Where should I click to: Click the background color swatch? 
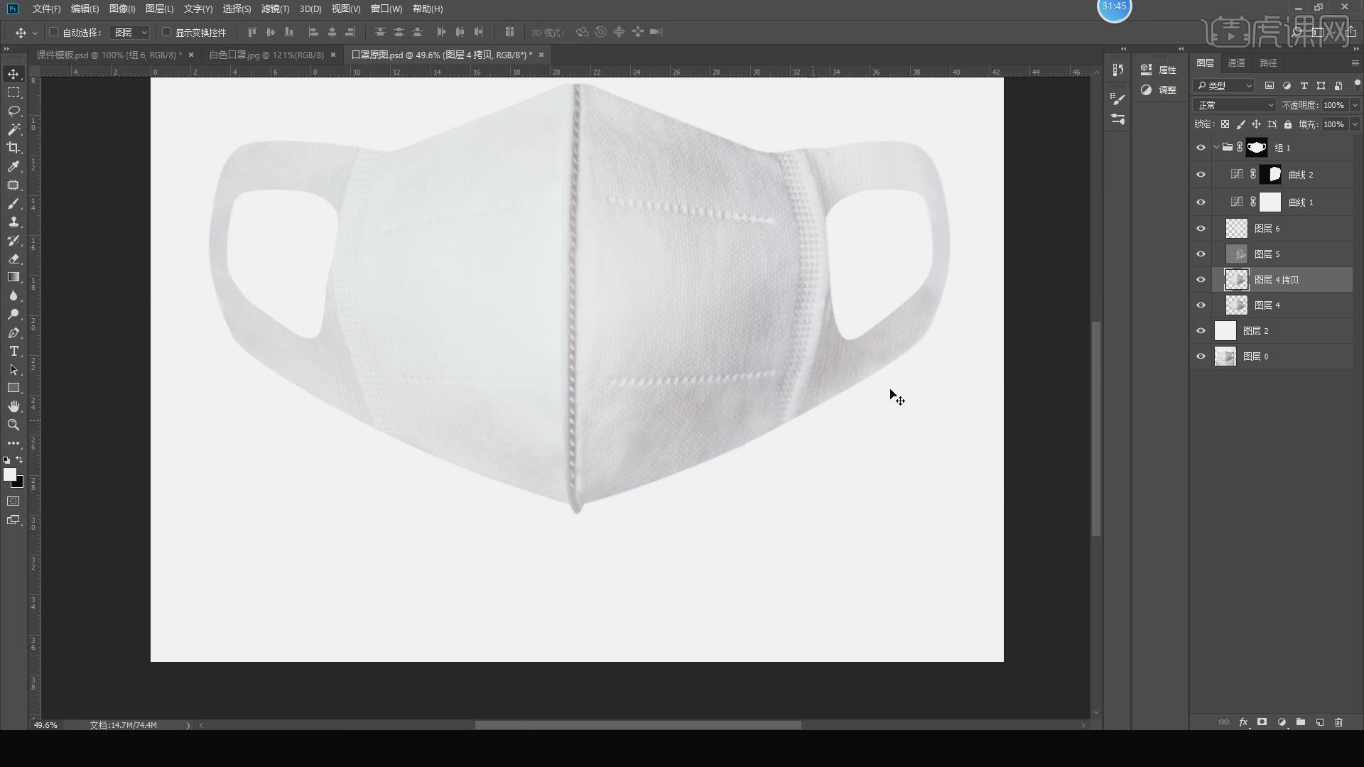point(20,484)
